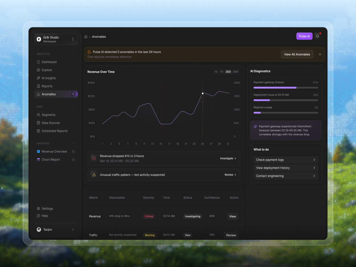This screenshot has height=267, width=356.
Task: Click Tanjim's avatar
Action: [39, 230]
